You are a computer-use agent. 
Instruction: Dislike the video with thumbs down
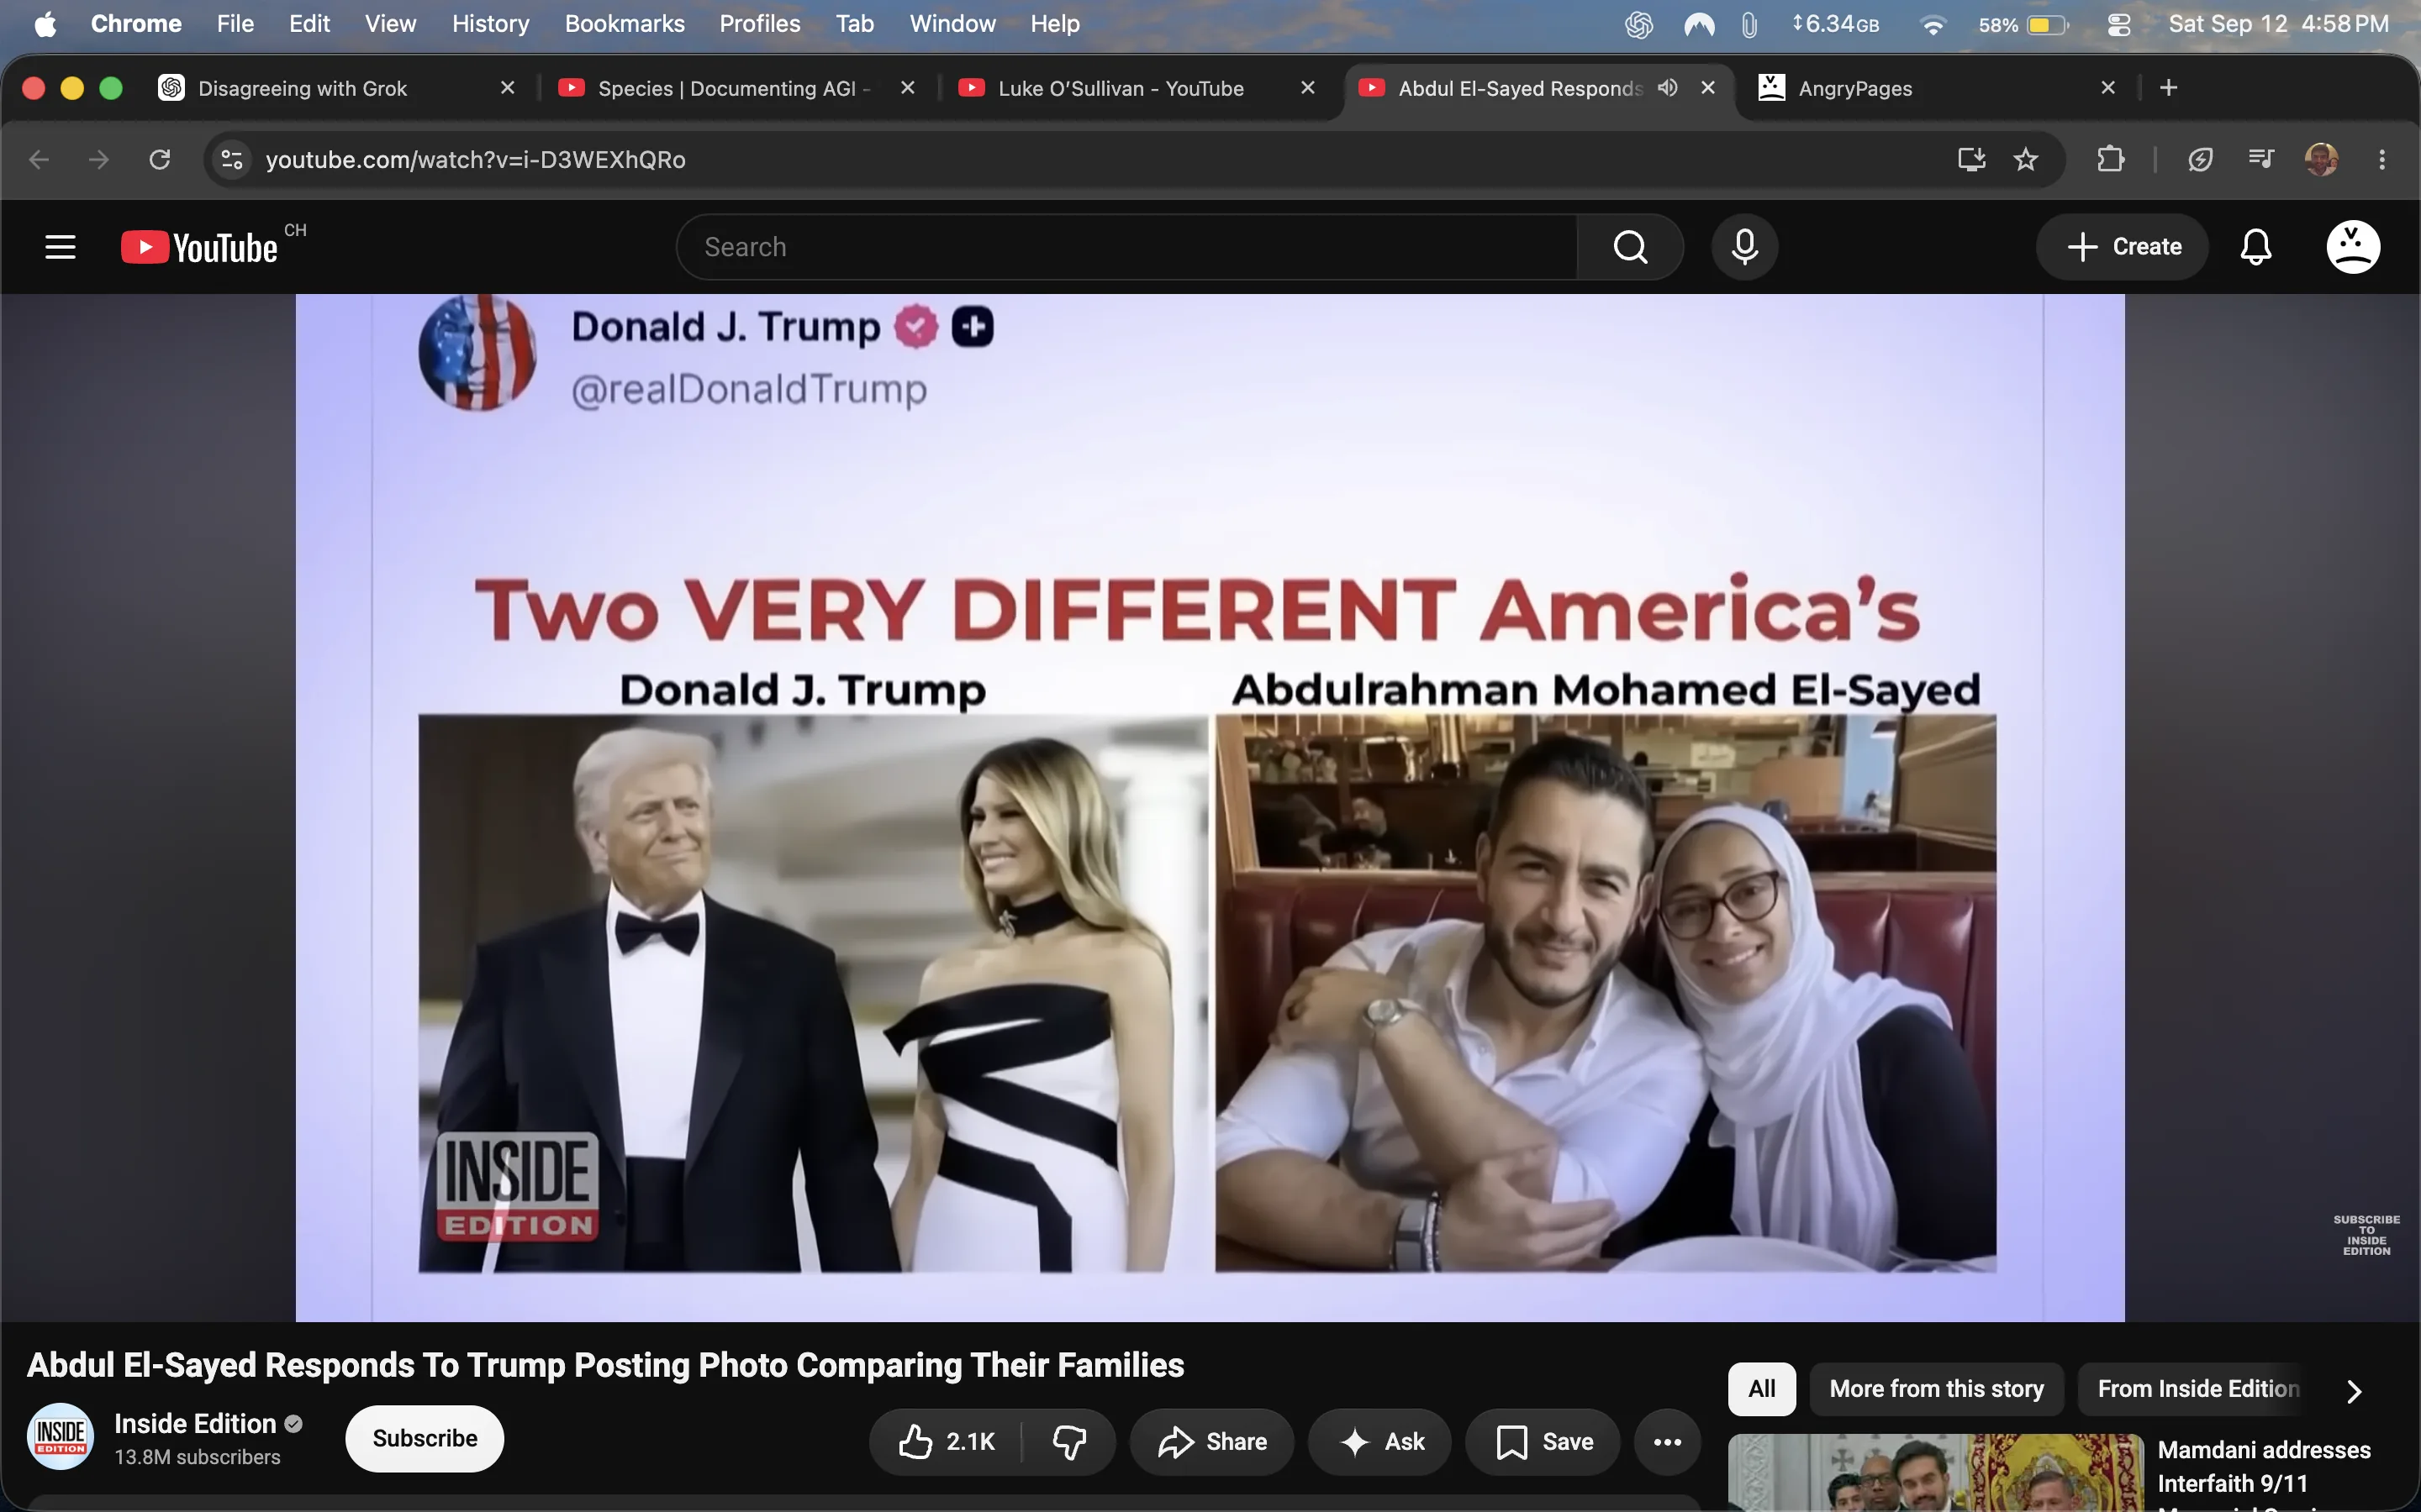pyautogui.click(x=1068, y=1441)
